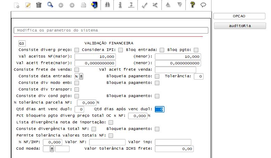
Task: Click the trash can delete icon
Action: [39, 5]
